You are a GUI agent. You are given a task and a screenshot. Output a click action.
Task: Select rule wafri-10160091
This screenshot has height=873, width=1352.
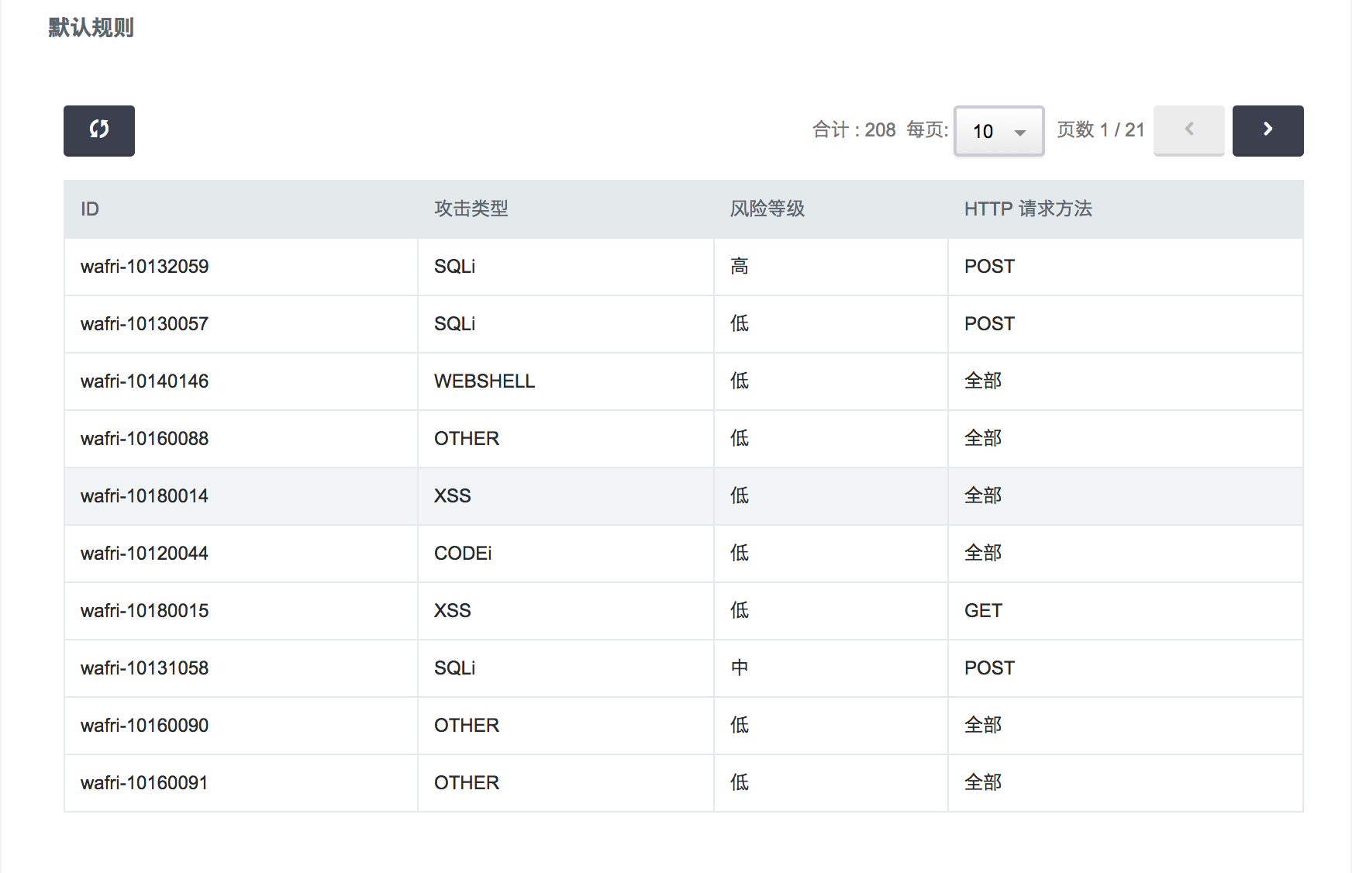click(144, 783)
